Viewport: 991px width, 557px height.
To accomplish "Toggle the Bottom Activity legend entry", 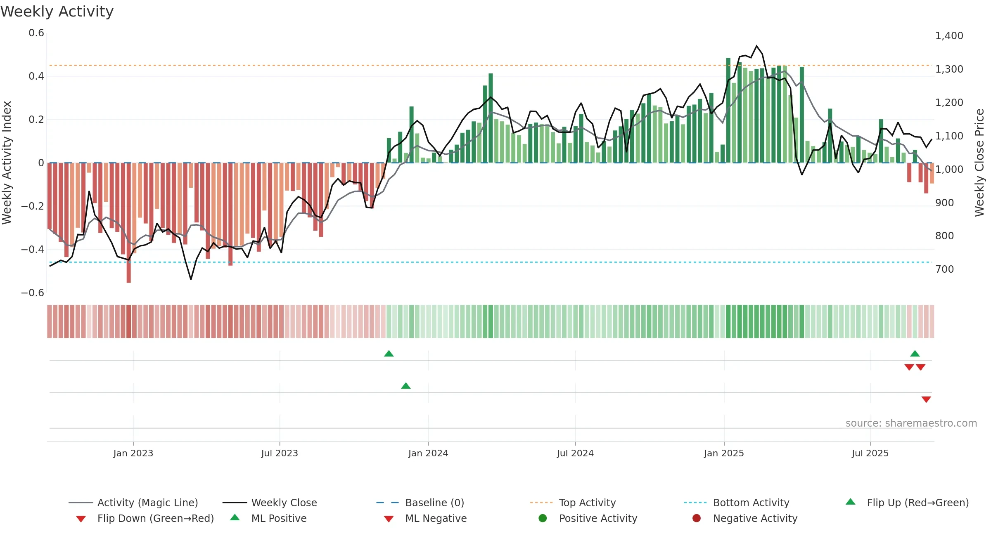I will pyautogui.click(x=737, y=503).
